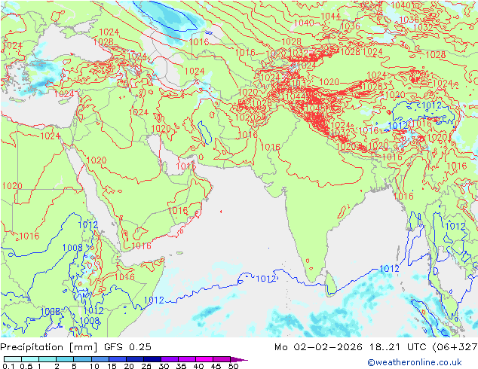Image resolution: width=478 pixels, height=369 pixels.
Task: Click the legend value "10"
Action: coord(94,366)
